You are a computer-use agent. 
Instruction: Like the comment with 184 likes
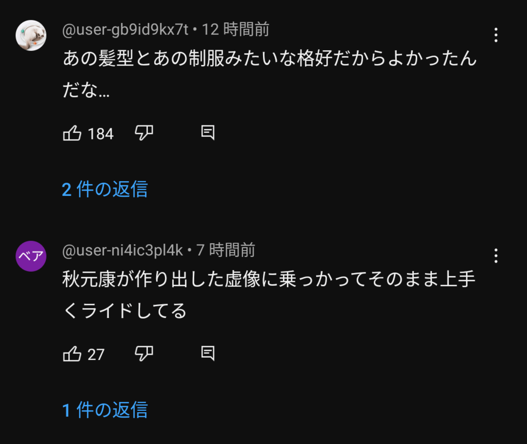pos(72,133)
